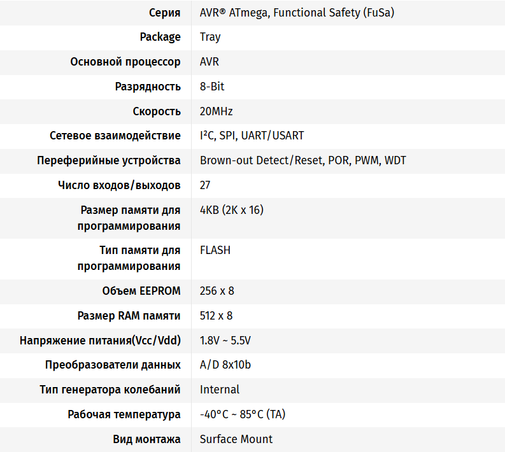Click the "Package" label
This screenshot has height=452, width=505.
pos(160,37)
